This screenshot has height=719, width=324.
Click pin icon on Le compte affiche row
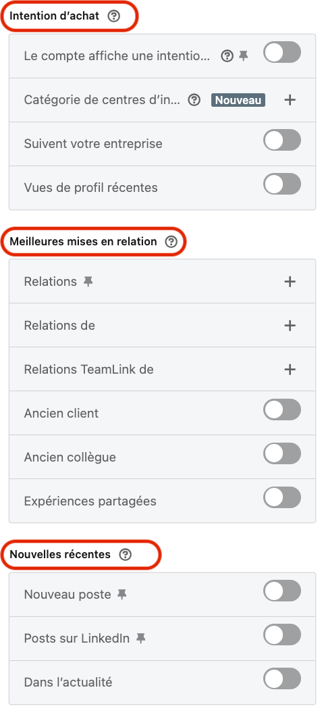[x=244, y=56]
